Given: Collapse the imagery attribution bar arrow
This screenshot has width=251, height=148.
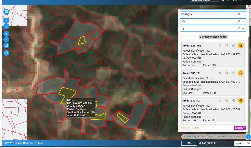Looking at the screenshot, I should (x=248, y=137).
